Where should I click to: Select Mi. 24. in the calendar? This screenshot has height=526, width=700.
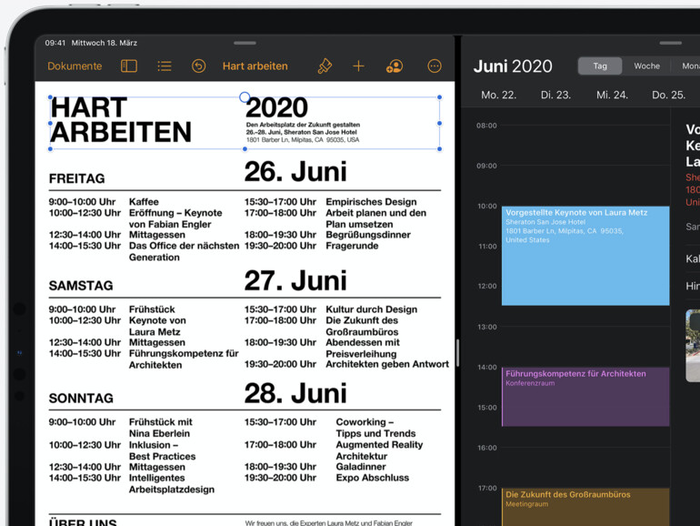point(612,95)
